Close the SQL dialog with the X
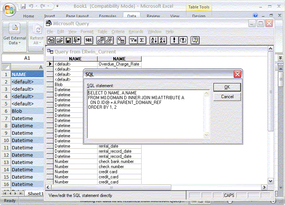The width and height of the screenshot is (285, 205). pos(237,74)
